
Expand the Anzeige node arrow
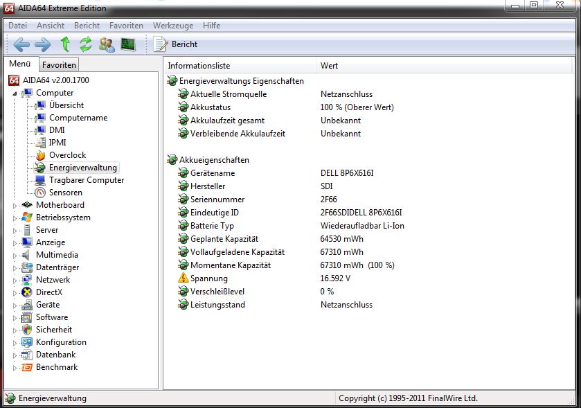tap(15, 243)
